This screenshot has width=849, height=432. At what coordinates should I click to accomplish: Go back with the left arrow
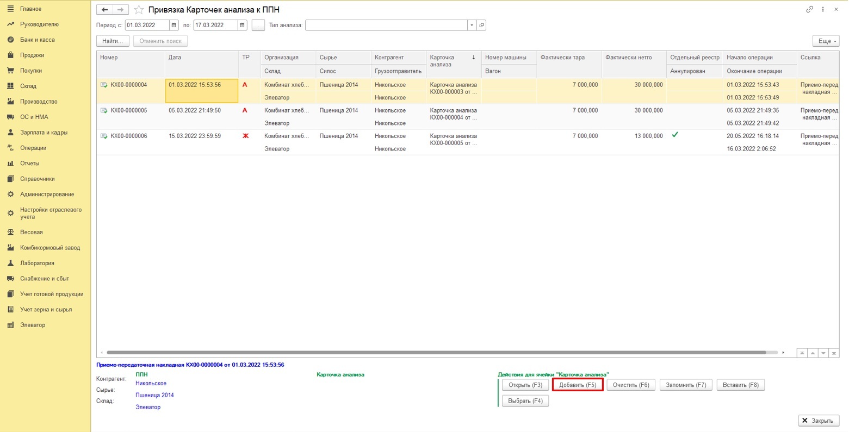click(104, 10)
